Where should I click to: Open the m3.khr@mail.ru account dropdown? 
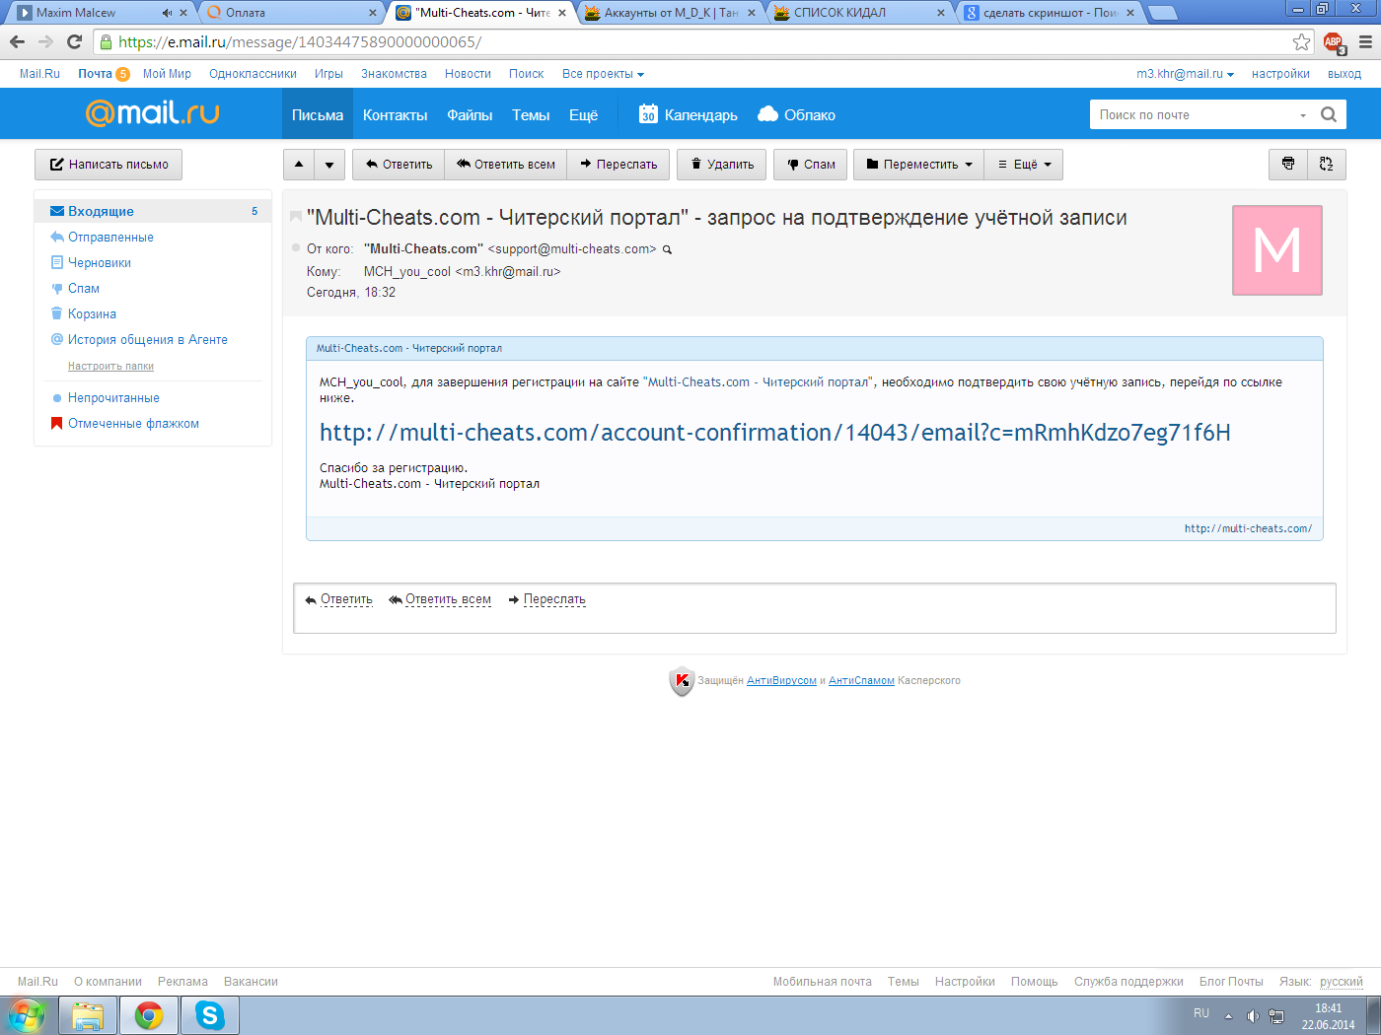(x=1185, y=74)
